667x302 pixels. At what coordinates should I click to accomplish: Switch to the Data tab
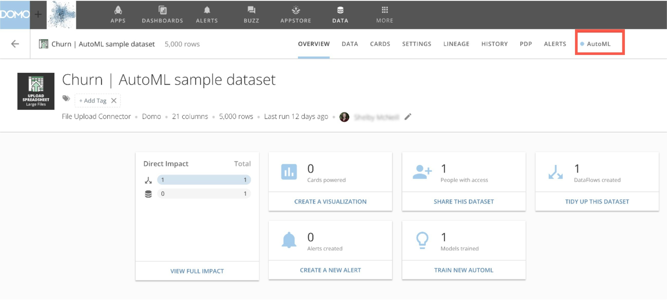(350, 44)
